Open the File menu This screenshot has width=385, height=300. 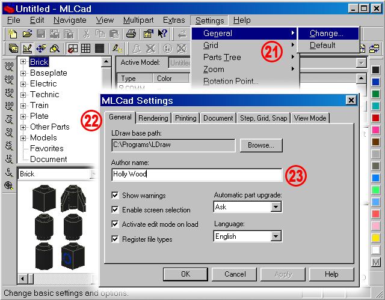coord(13,20)
